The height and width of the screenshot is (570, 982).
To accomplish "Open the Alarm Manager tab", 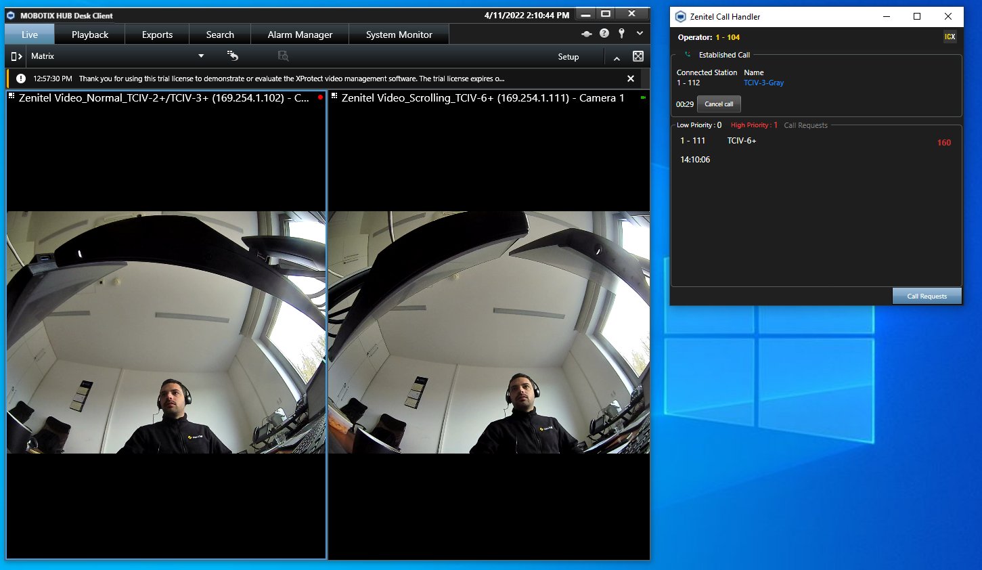I will click(300, 35).
